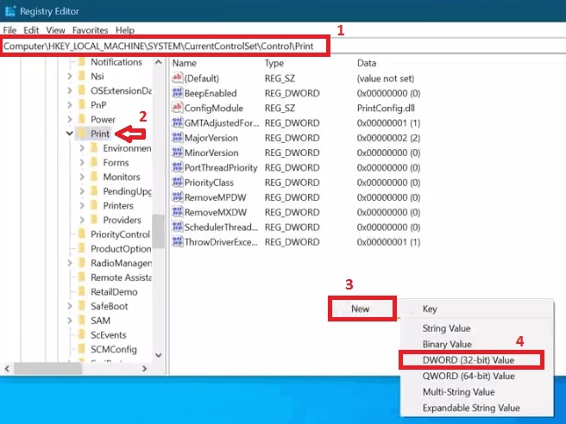Screen dimensions: 566x424
Task: Expand the OSExtensionDa key
Action: click(x=70, y=90)
